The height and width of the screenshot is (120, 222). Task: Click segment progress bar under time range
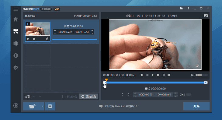pos(75,39)
